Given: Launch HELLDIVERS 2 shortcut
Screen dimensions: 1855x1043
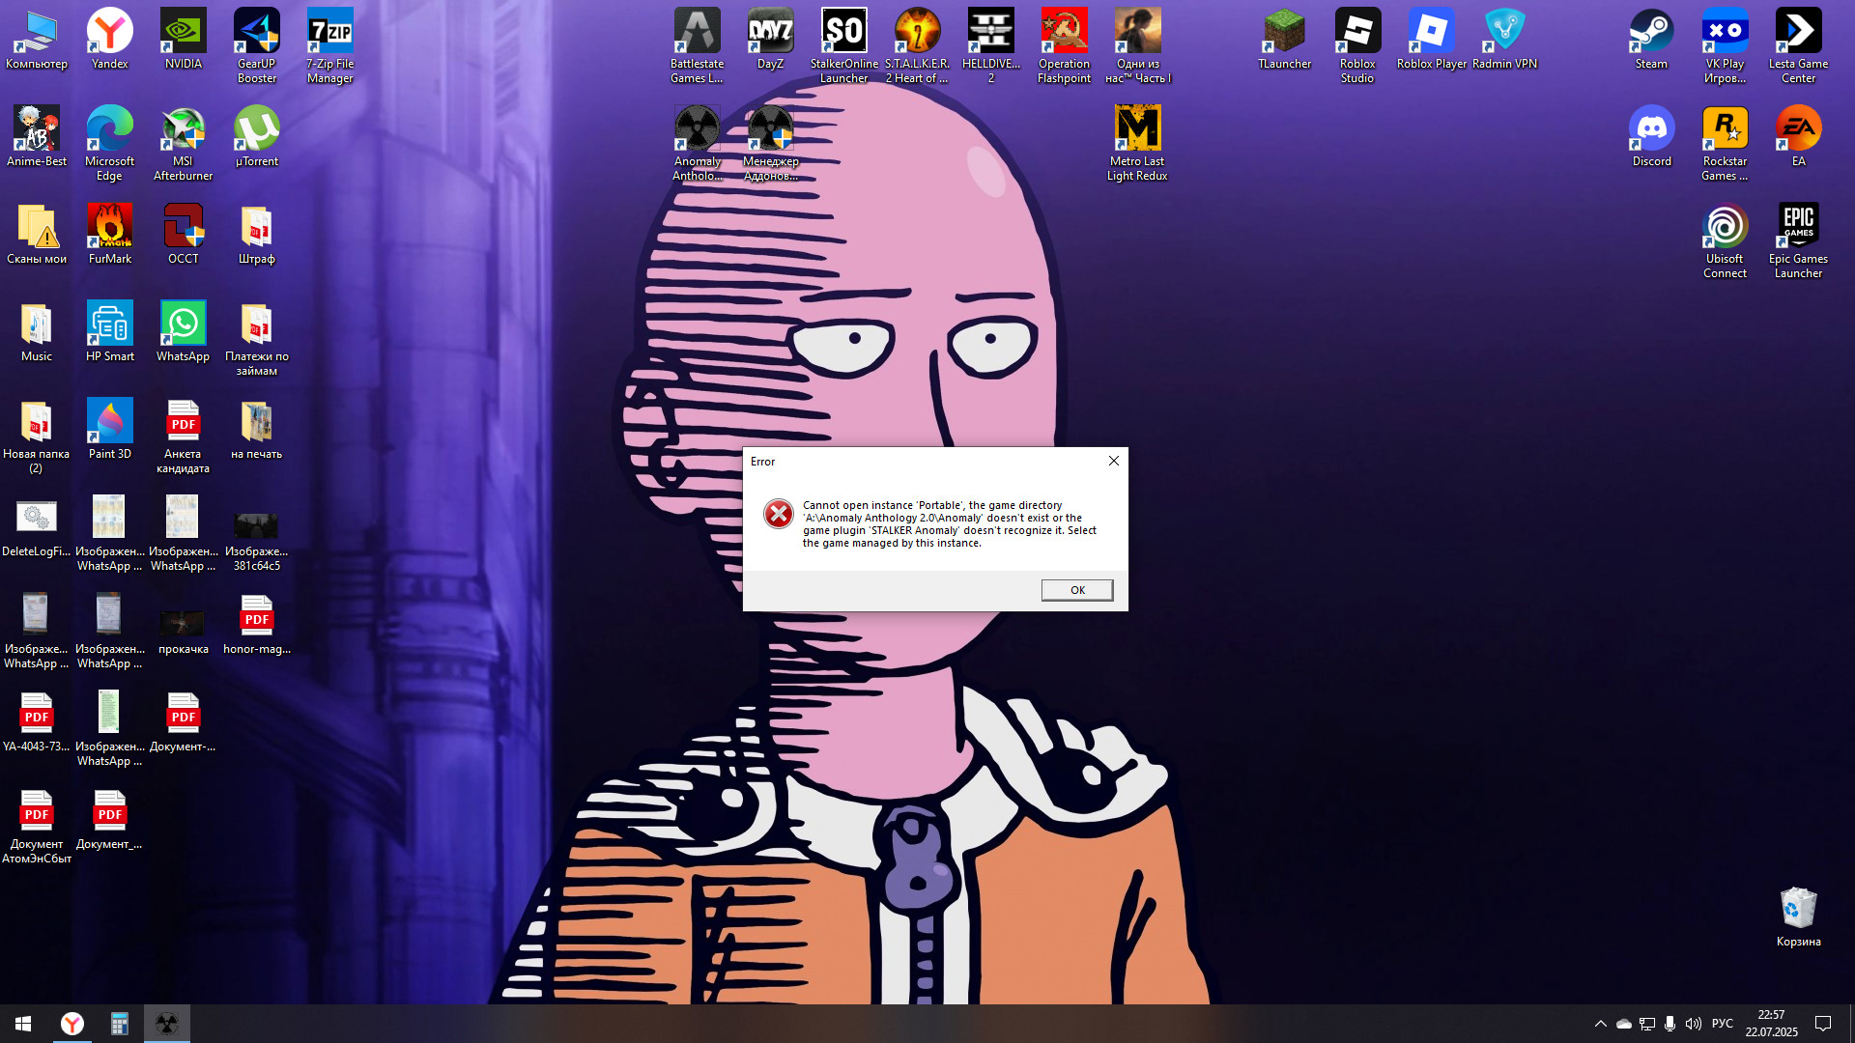Looking at the screenshot, I should [990, 45].
